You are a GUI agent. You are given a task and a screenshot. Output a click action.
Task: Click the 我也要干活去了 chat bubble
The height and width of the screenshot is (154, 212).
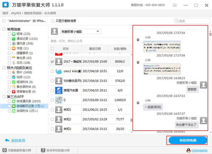coord(187,125)
